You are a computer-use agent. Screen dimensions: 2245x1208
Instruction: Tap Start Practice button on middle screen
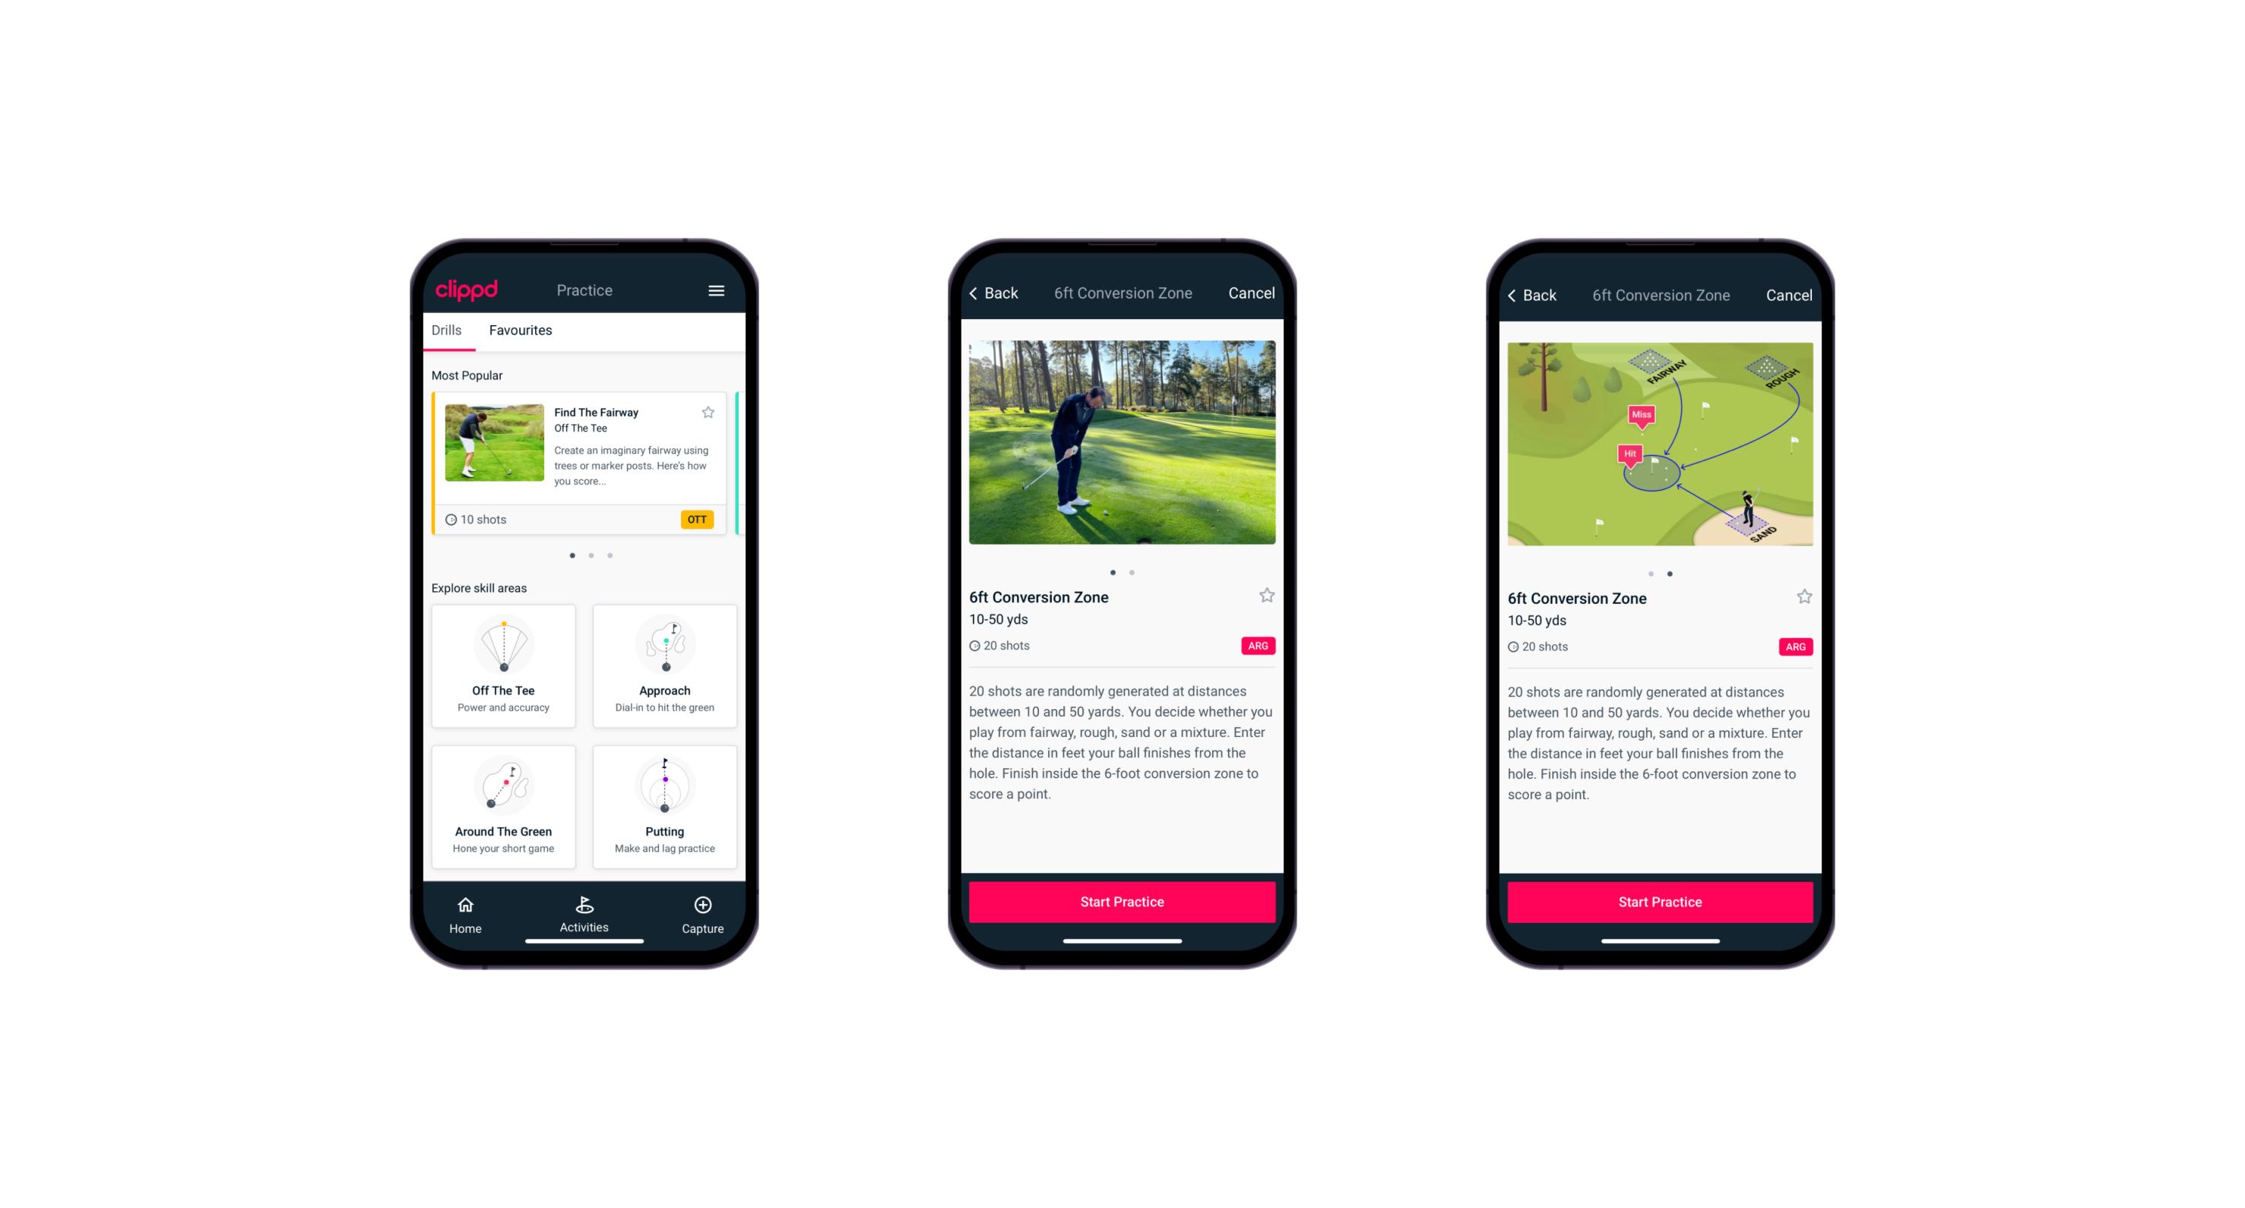(x=1120, y=903)
